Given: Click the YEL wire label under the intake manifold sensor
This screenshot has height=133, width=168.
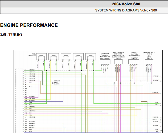Looking at the screenshot, I should pos(136,68).
